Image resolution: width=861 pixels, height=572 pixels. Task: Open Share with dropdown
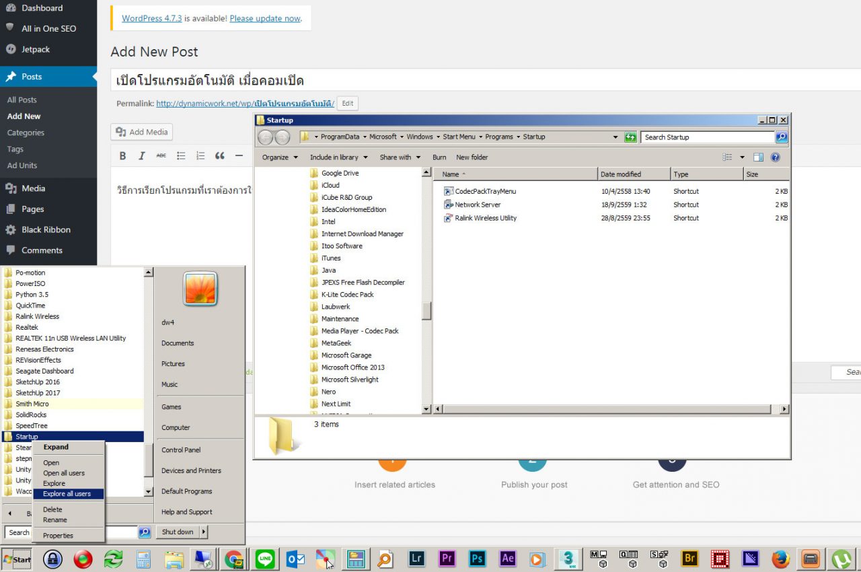click(400, 157)
